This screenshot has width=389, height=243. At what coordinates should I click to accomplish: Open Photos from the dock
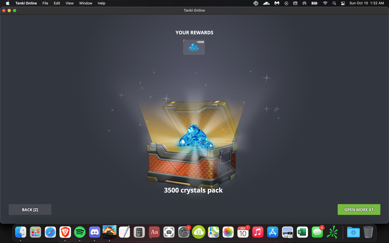(228, 232)
